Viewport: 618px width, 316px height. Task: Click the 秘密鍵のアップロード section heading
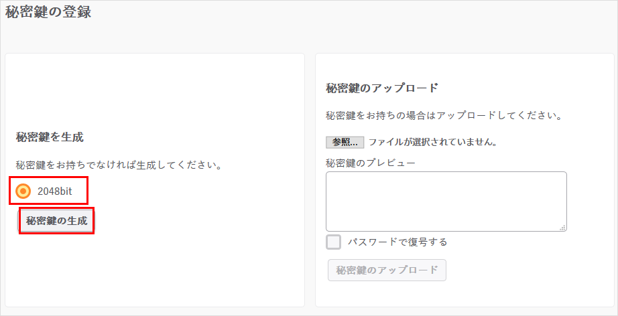point(381,88)
